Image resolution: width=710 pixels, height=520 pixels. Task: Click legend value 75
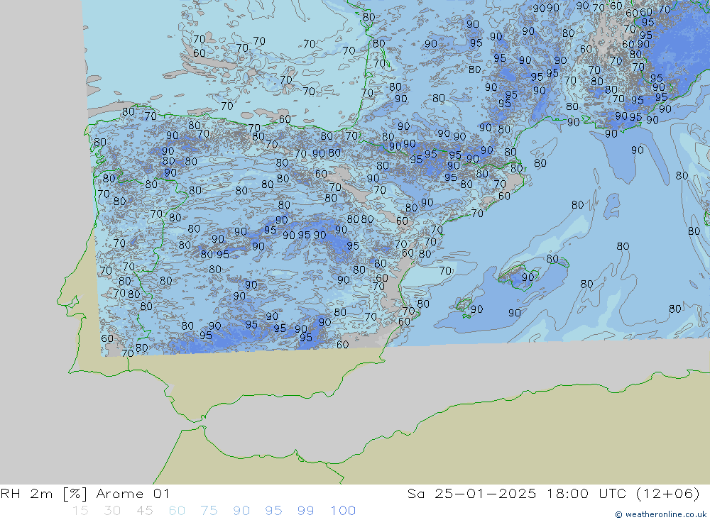[209, 511]
